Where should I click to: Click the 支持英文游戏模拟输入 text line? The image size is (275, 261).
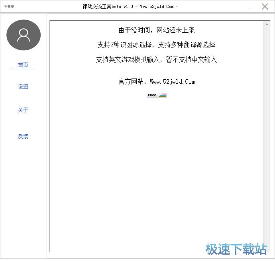157,59
